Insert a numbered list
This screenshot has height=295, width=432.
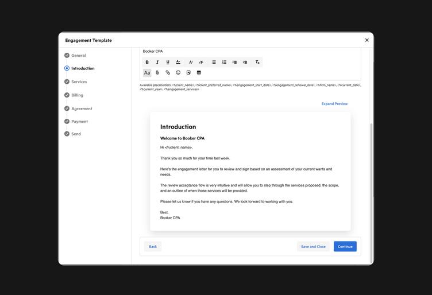click(224, 62)
